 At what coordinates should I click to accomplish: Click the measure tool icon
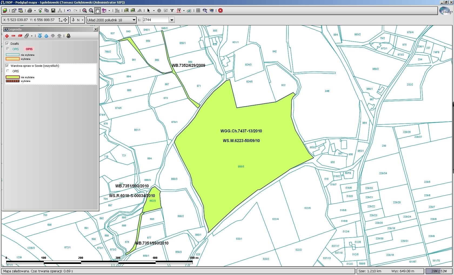(104, 11)
